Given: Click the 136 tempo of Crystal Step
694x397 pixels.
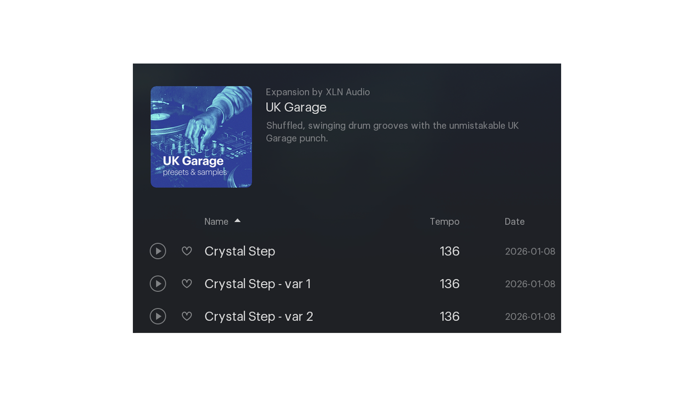Looking at the screenshot, I should [x=450, y=251].
